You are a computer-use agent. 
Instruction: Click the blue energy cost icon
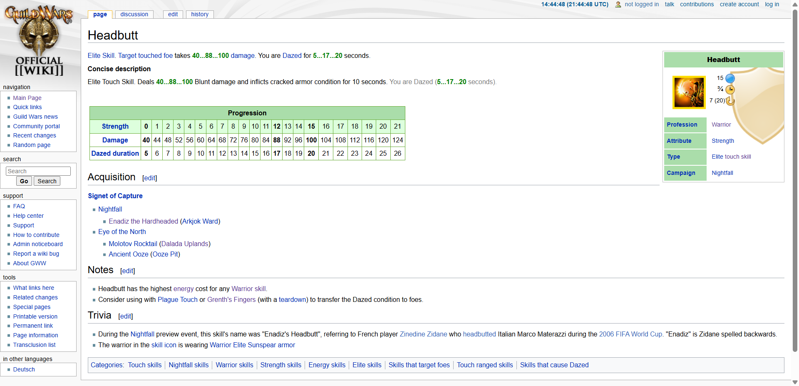(730, 78)
